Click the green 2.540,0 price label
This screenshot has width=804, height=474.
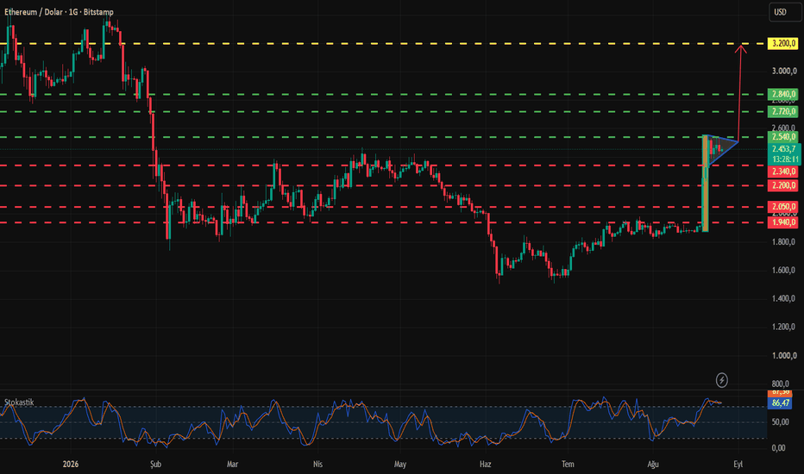pyautogui.click(x=783, y=137)
